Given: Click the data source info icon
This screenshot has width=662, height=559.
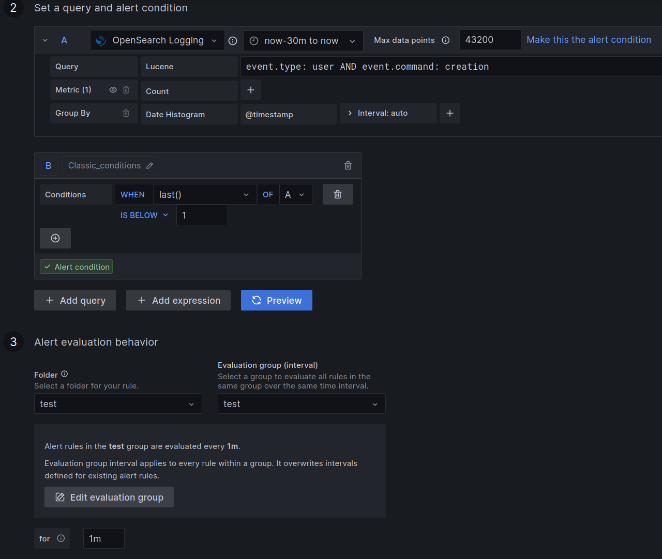Looking at the screenshot, I should pyautogui.click(x=233, y=41).
